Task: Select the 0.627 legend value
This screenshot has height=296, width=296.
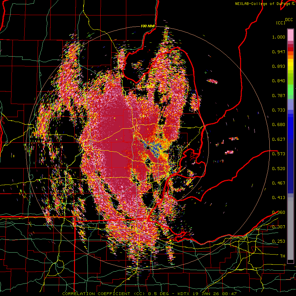Action: (x=279, y=139)
